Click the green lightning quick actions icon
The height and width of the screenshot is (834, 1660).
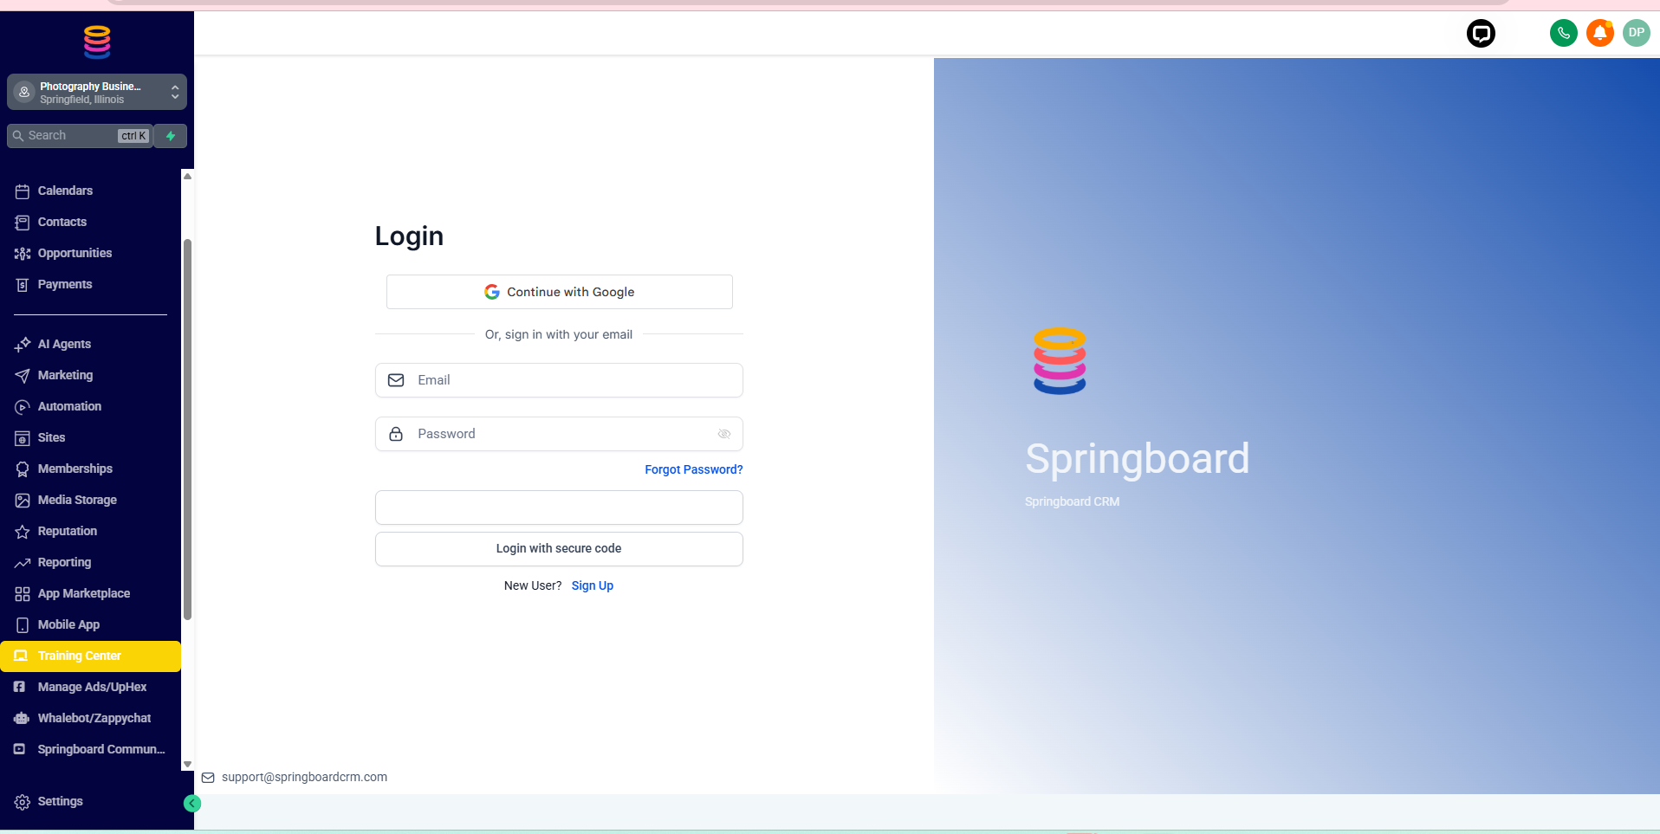tap(171, 136)
